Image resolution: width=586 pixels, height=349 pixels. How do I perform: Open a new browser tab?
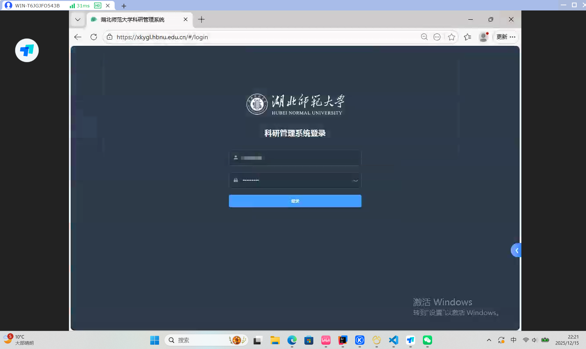coord(201,20)
